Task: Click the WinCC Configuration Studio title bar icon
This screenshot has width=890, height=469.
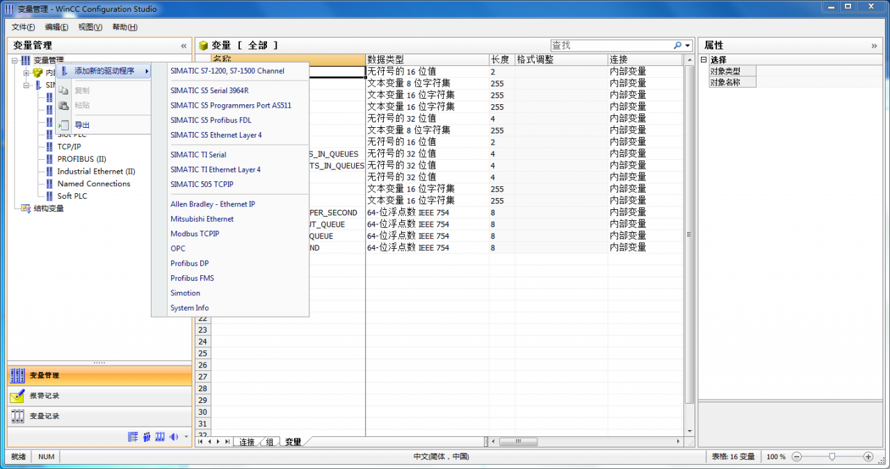Action: [9, 9]
